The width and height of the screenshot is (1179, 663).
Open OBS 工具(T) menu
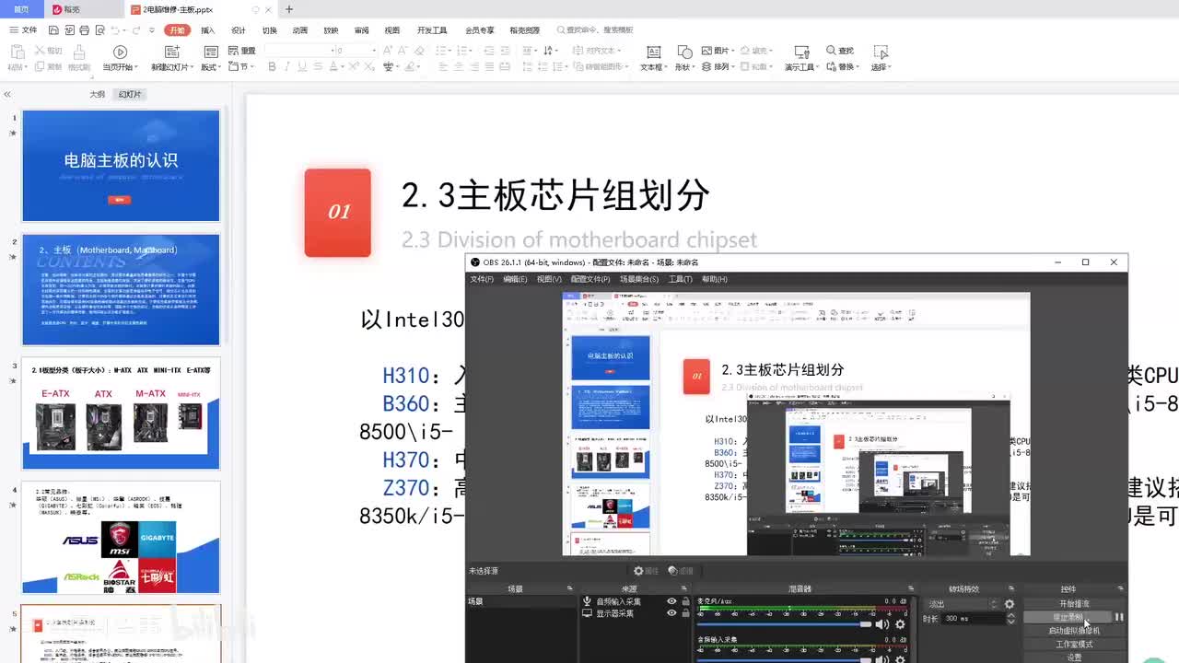tap(680, 279)
